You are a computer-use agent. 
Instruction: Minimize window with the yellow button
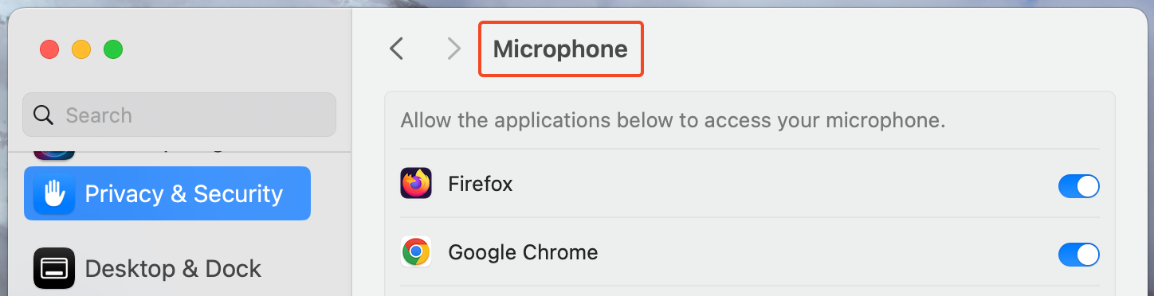[x=81, y=49]
